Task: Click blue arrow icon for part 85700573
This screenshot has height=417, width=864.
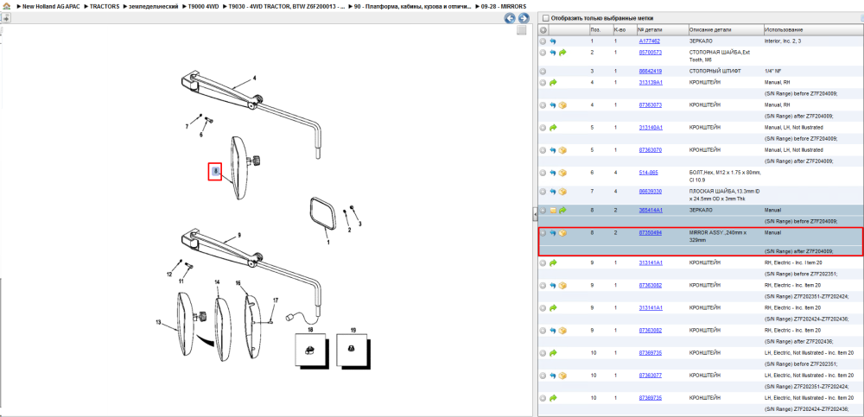Action: coord(553,53)
